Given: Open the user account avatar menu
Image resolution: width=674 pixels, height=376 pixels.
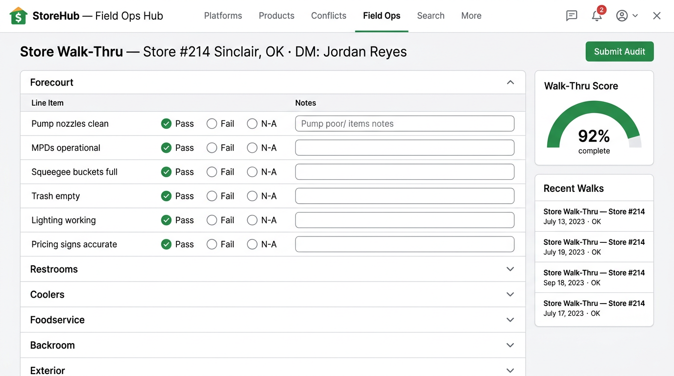Looking at the screenshot, I should pyautogui.click(x=627, y=16).
